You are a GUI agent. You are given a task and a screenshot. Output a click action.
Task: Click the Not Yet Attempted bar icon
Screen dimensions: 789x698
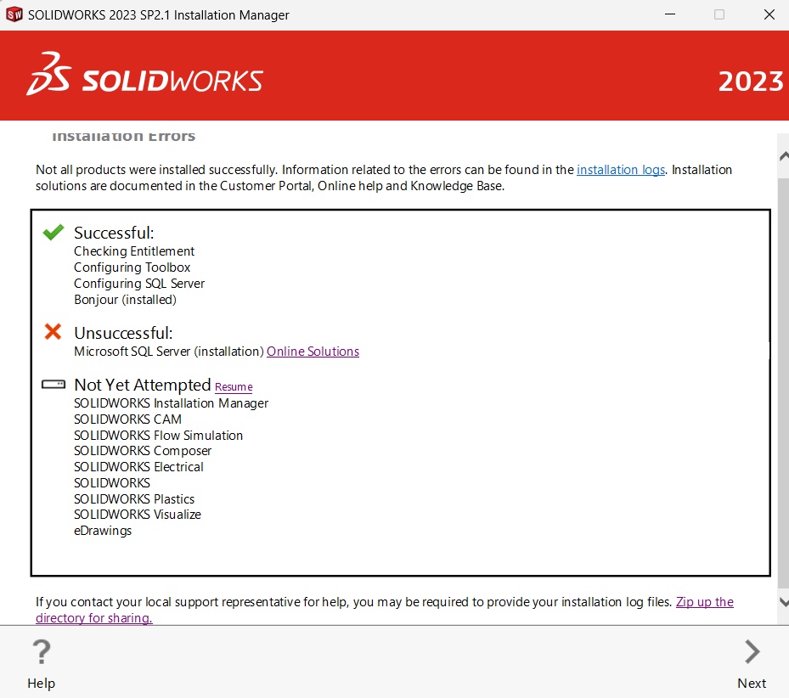click(x=54, y=385)
